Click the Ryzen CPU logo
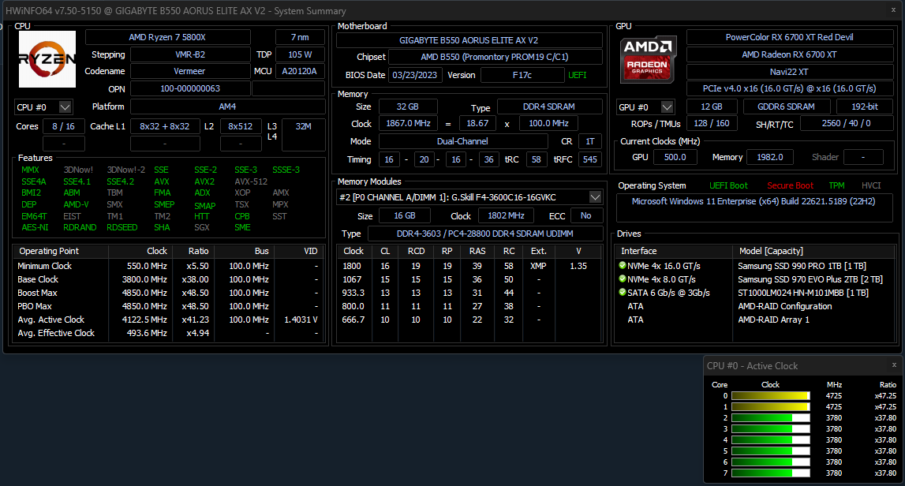The height and width of the screenshot is (486, 905). click(x=47, y=59)
